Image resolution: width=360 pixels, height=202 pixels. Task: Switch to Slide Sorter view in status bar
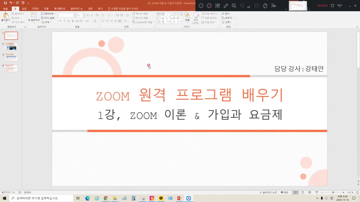pos(303,192)
